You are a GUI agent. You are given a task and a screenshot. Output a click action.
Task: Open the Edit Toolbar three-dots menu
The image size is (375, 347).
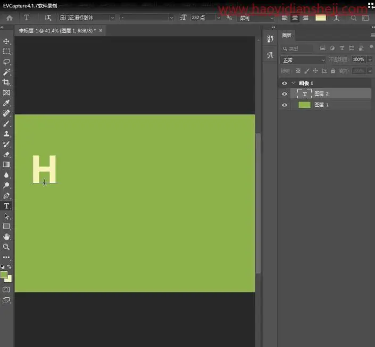coord(6,257)
